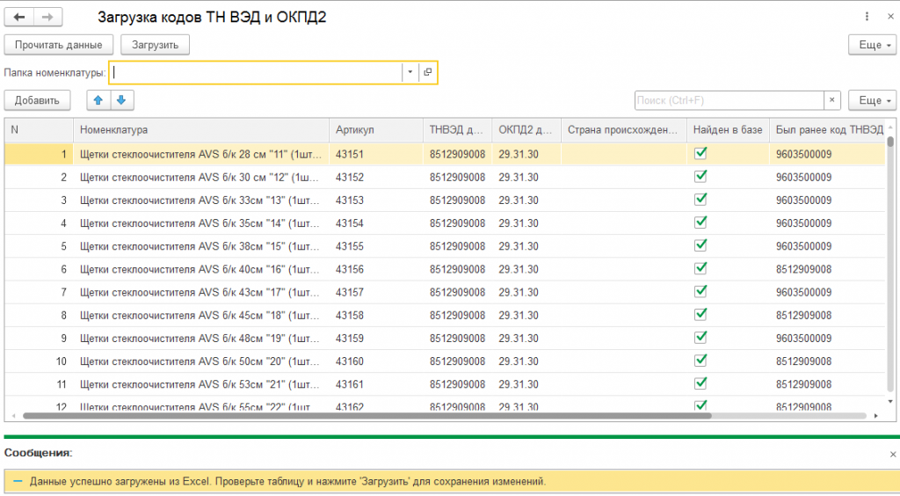
Task: Toggle 'Найден в базе' checkbox for row 2
Action: (x=700, y=176)
